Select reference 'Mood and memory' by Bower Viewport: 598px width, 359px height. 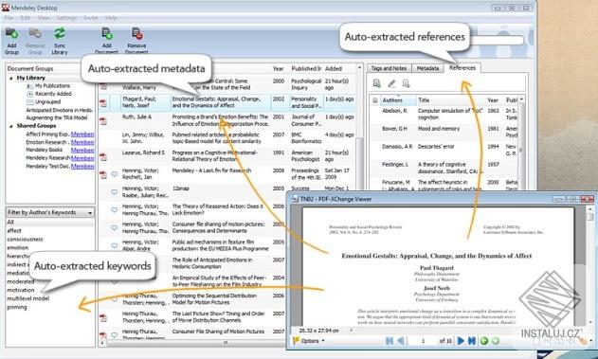tap(439, 129)
